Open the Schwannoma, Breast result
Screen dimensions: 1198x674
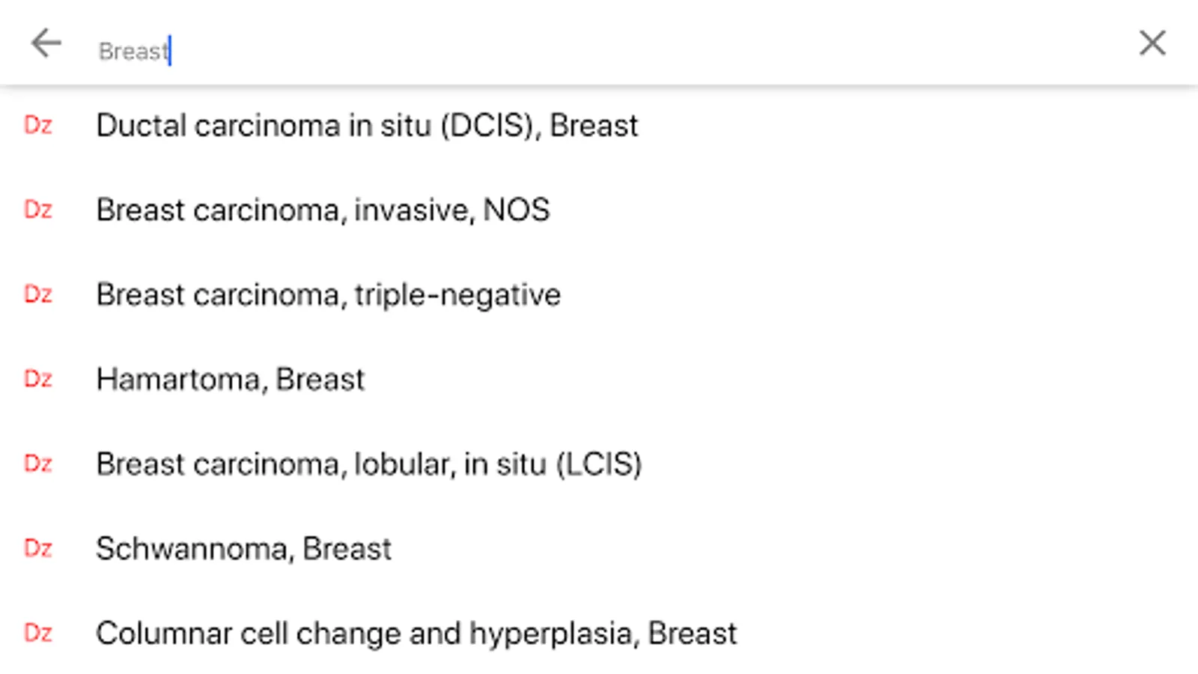tap(243, 549)
